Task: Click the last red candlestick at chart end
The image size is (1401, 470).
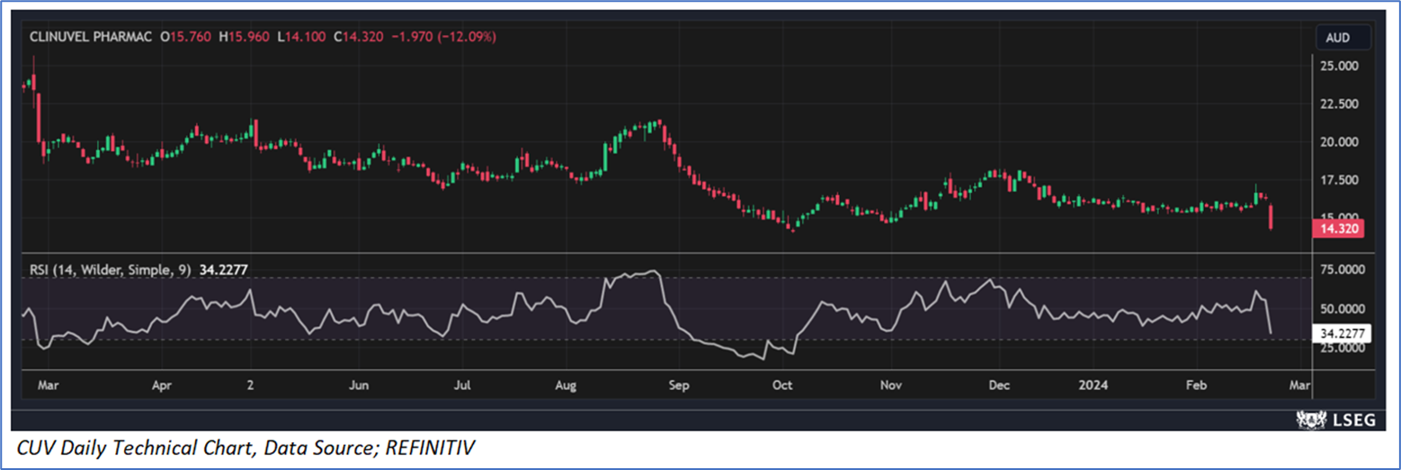Action: coord(1271,217)
